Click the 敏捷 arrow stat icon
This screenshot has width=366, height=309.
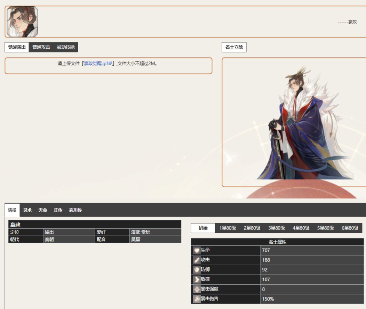(197, 279)
